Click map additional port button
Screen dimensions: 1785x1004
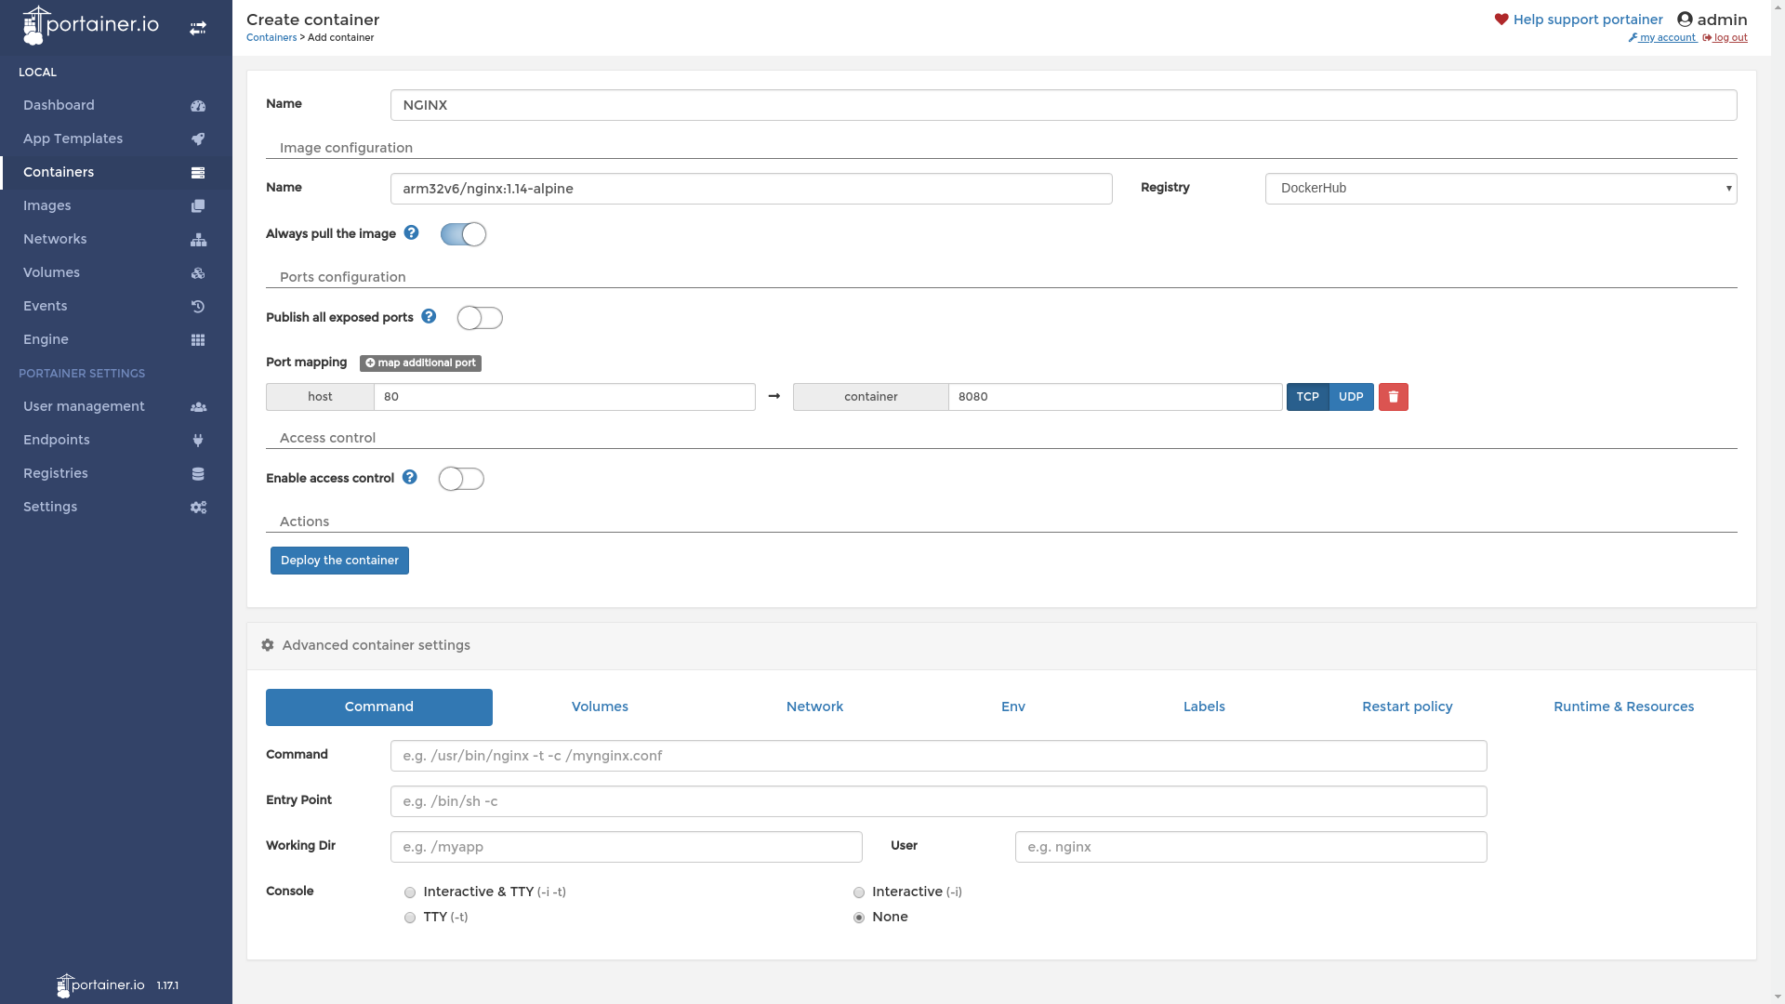pos(420,363)
